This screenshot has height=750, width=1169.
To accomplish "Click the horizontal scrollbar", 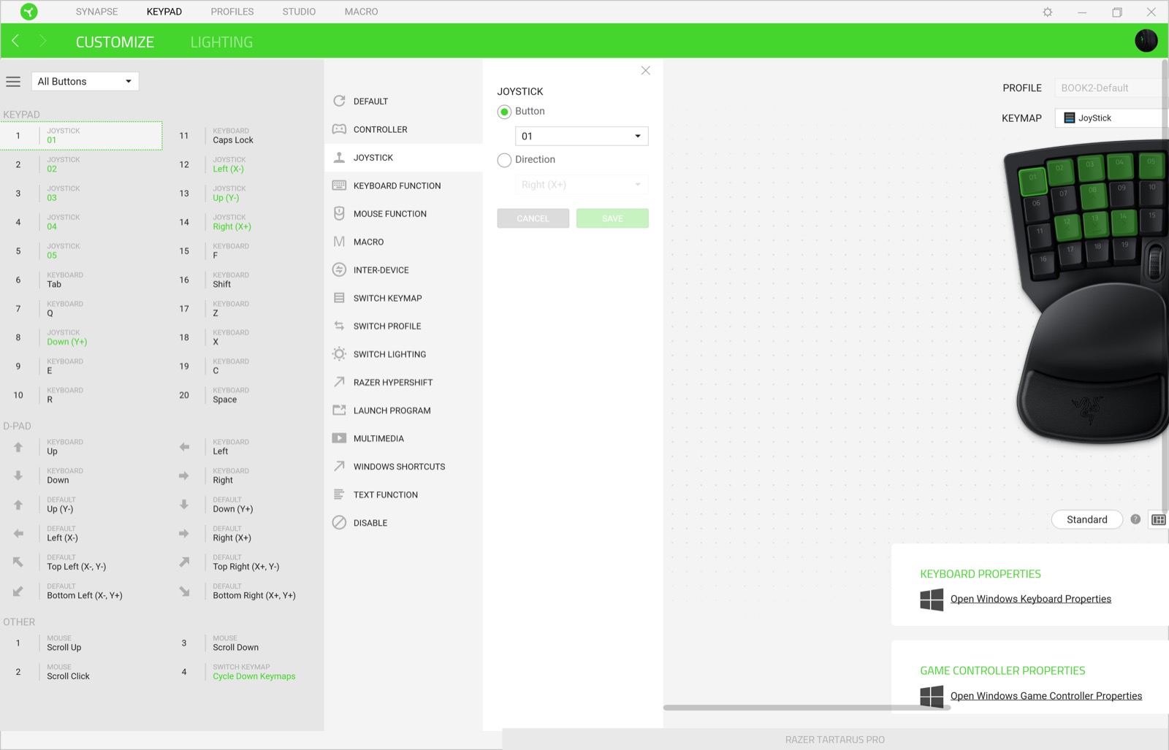I will coord(807,707).
